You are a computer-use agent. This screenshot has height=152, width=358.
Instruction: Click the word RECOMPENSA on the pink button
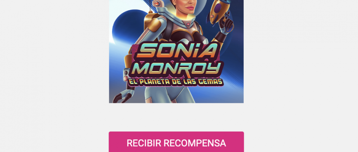pos(195,143)
